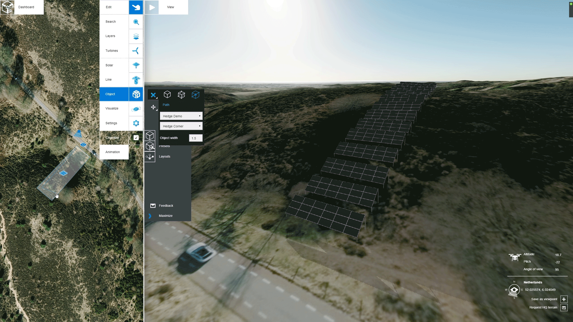The image size is (573, 322).
Task: Click the Search magnifier icon
Action: (x=136, y=22)
